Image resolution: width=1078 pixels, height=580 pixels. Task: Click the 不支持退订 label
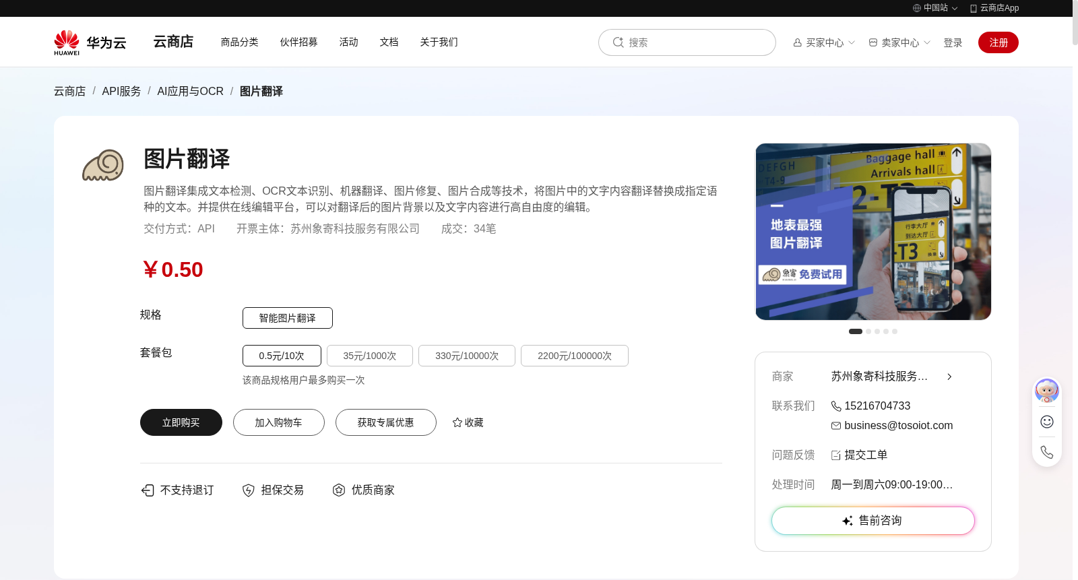[187, 490]
